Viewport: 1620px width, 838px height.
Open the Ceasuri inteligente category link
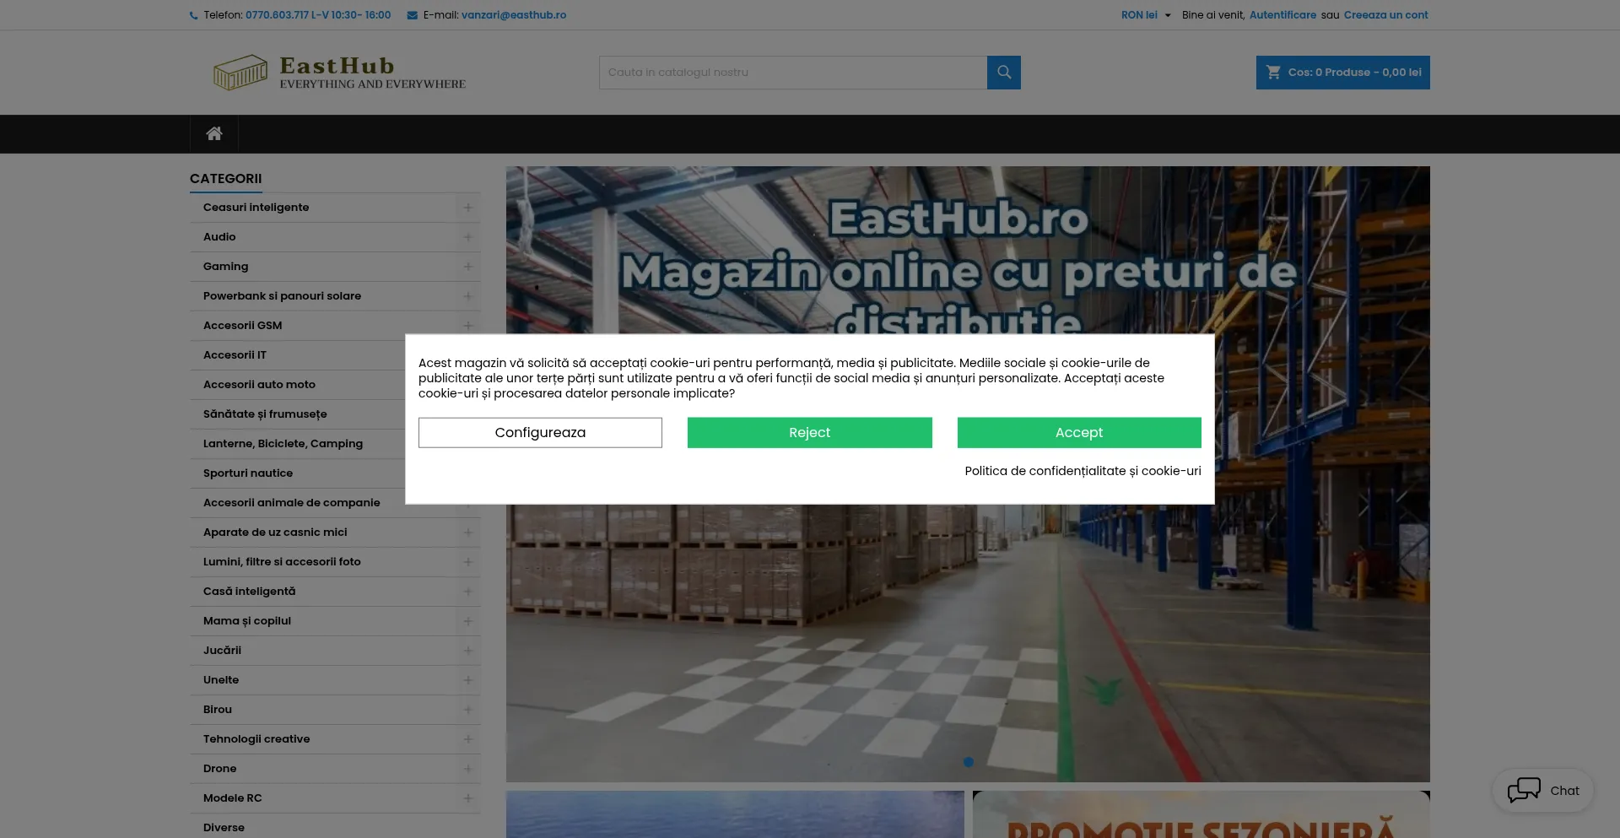256,208
